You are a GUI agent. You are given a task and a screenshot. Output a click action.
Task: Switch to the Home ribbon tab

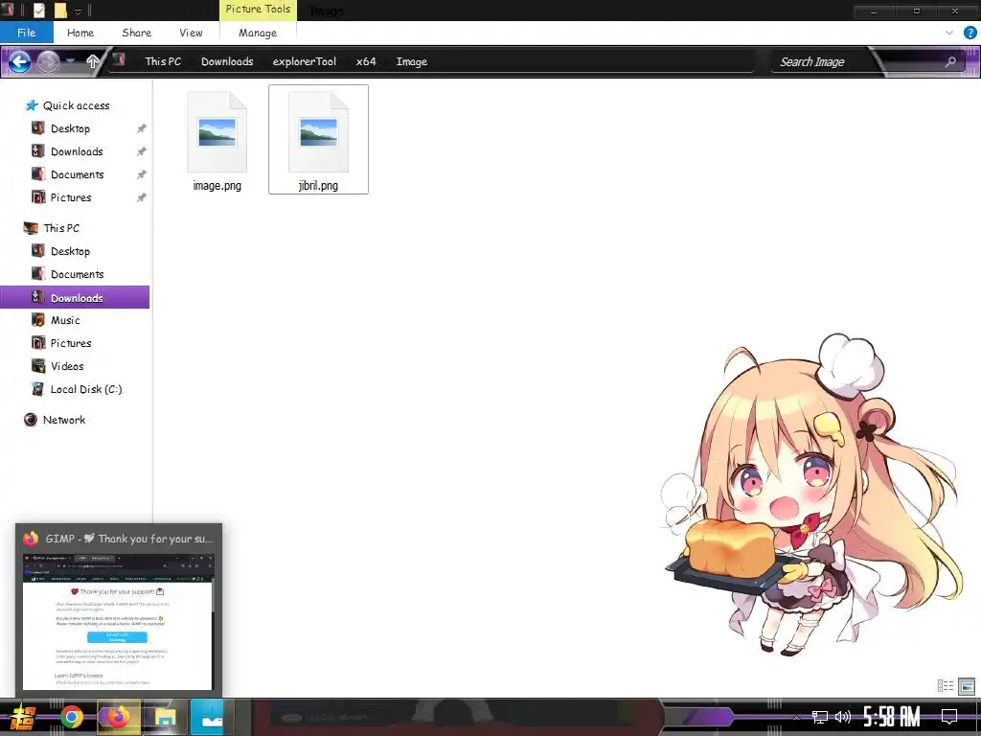(80, 33)
